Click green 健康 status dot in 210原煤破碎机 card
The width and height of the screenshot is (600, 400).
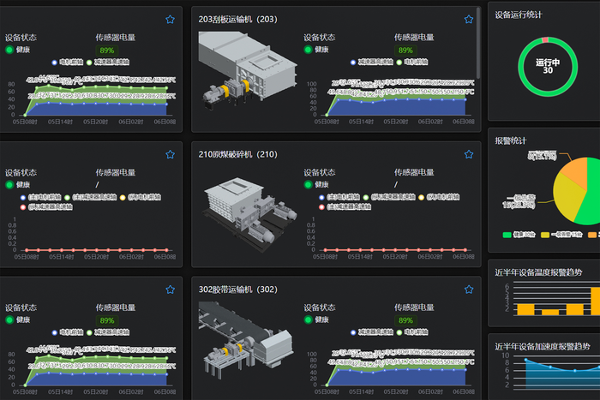(309, 184)
